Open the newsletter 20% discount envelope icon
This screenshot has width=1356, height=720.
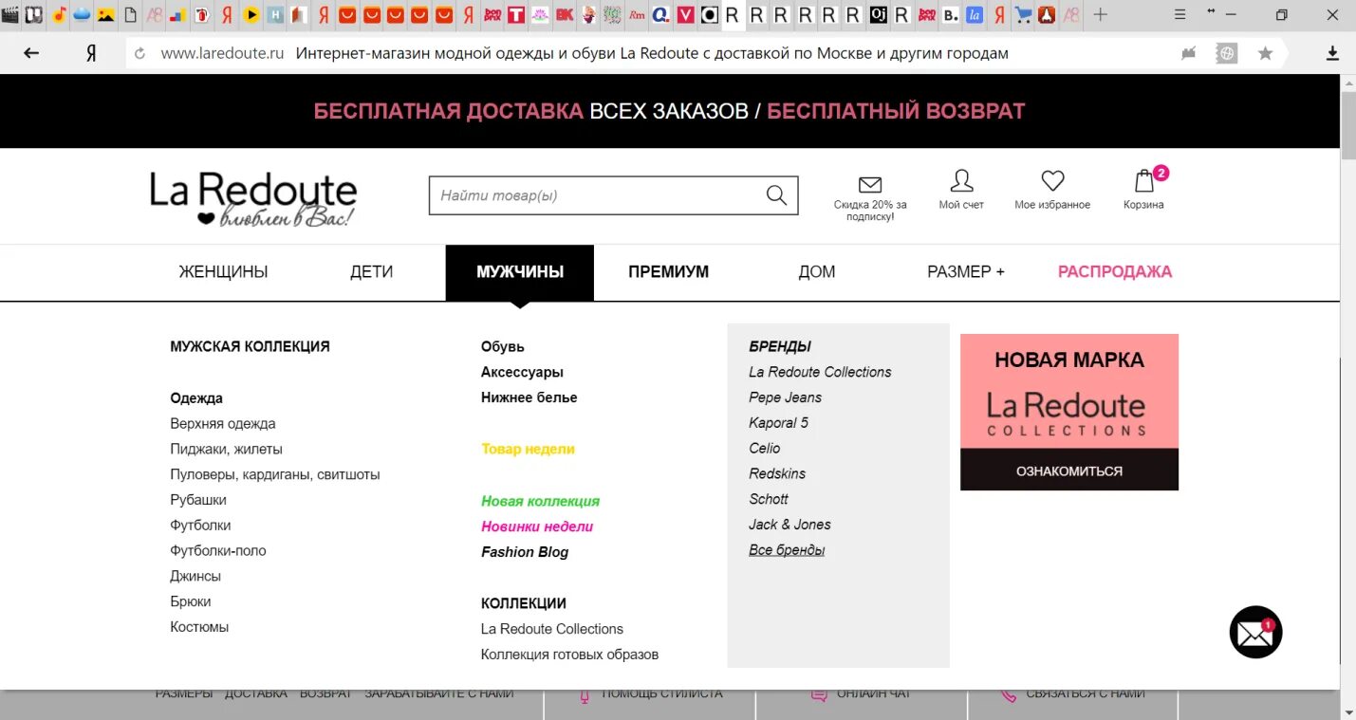tap(870, 185)
